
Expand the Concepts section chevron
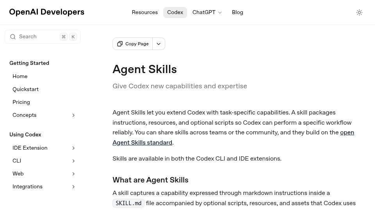(x=73, y=115)
